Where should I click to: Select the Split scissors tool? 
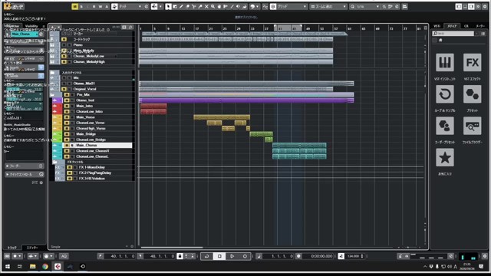click(194, 7)
